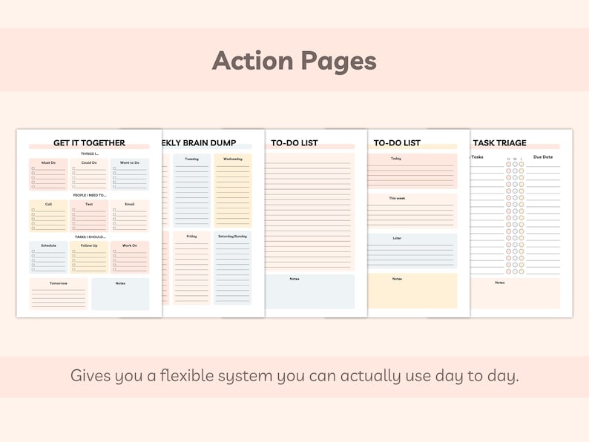
Task: Click the Friday column in Weekly Brain Dump
Action: [x=191, y=268]
